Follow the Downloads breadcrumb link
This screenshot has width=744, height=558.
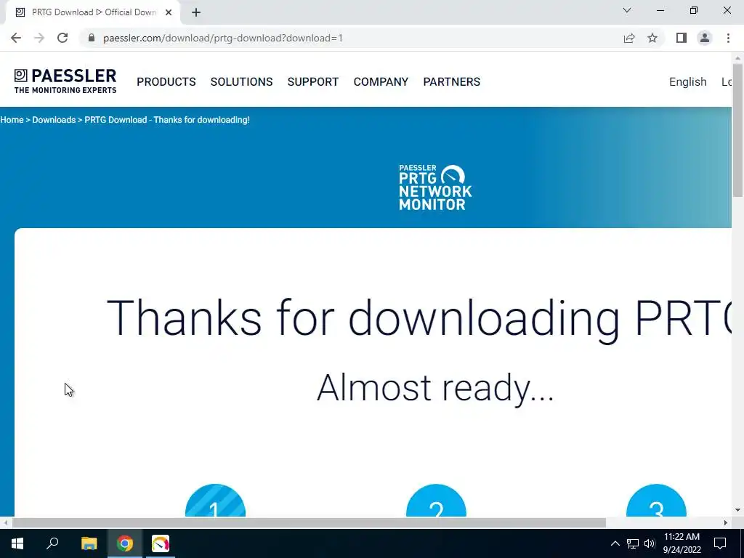[x=54, y=120]
